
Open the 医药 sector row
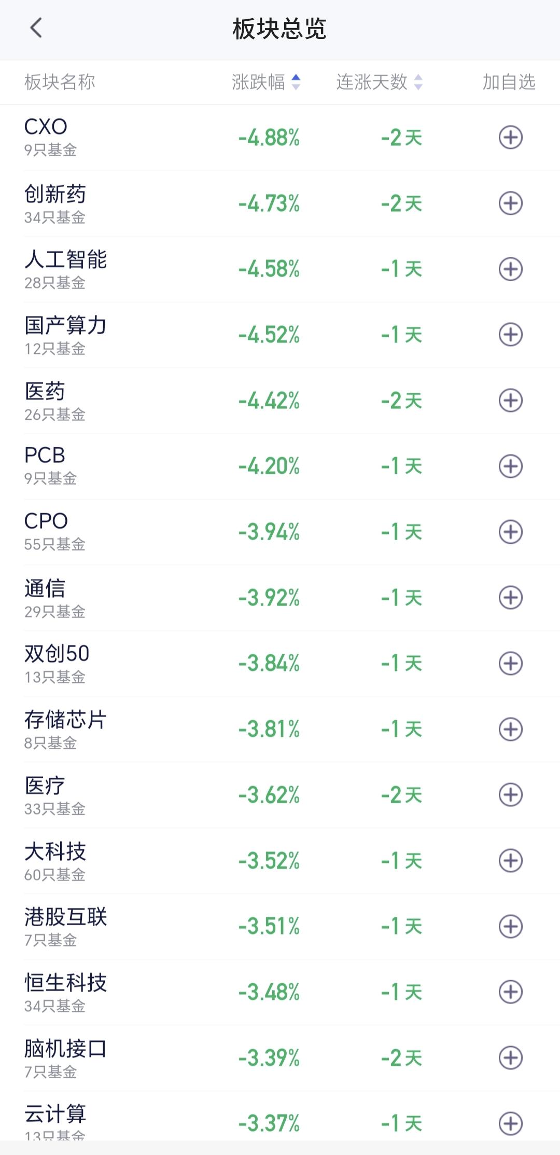point(280,401)
